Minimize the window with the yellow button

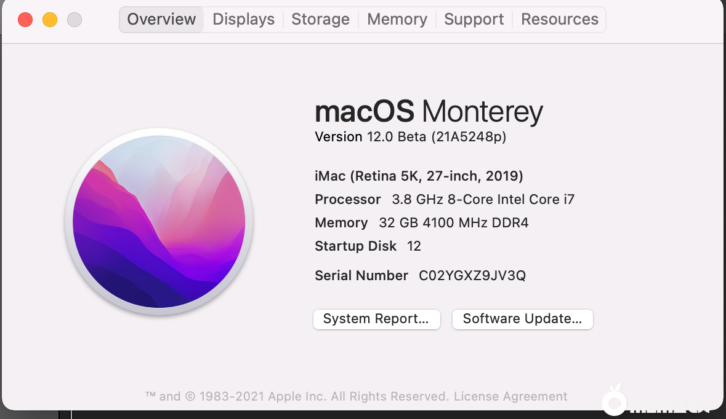point(50,20)
